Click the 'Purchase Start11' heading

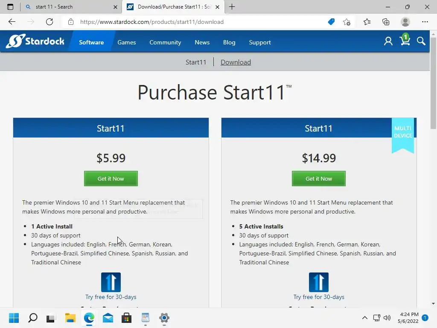(x=214, y=92)
